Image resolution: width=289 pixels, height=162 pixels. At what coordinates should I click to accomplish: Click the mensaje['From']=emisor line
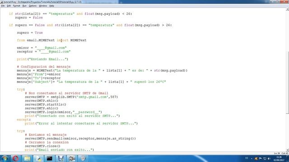pyautogui.click(x=39, y=74)
